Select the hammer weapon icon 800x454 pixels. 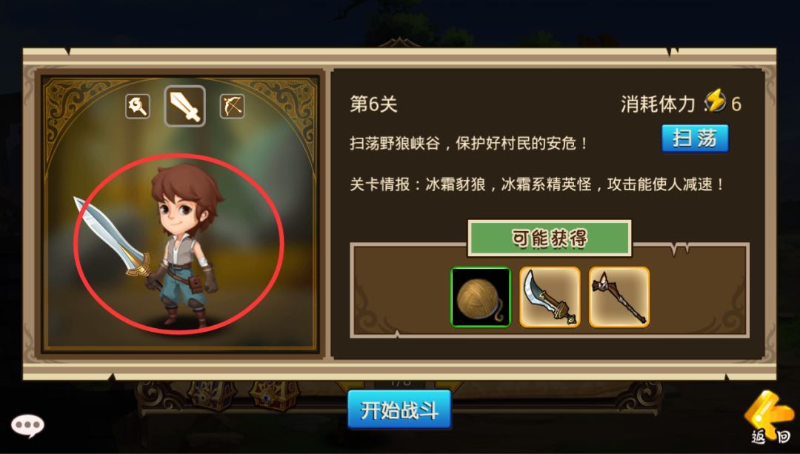138,106
